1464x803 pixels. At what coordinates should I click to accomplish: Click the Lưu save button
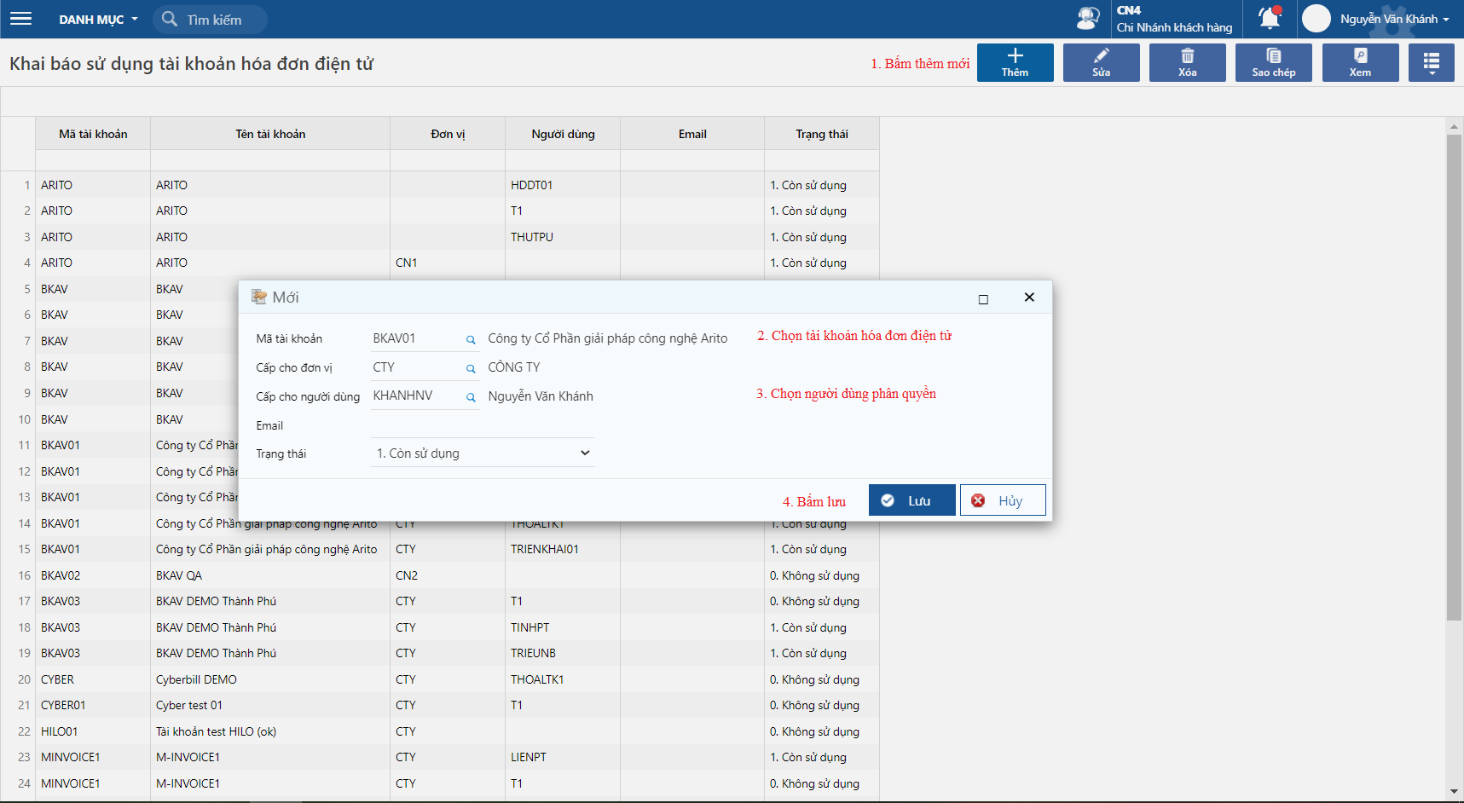(x=911, y=500)
